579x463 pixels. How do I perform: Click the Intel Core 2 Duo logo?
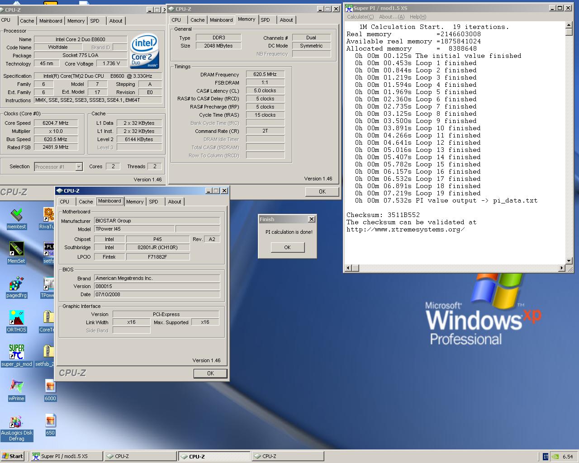tap(145, 52)
